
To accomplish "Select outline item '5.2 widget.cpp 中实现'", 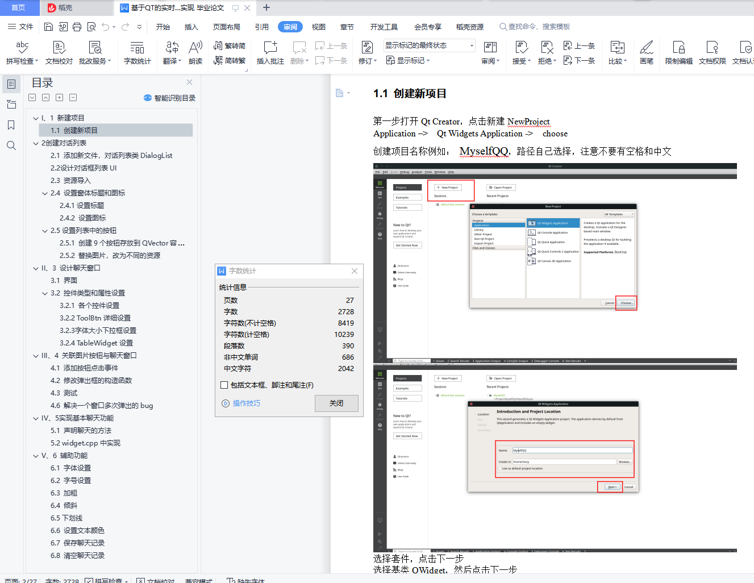I will pos(85,443).
